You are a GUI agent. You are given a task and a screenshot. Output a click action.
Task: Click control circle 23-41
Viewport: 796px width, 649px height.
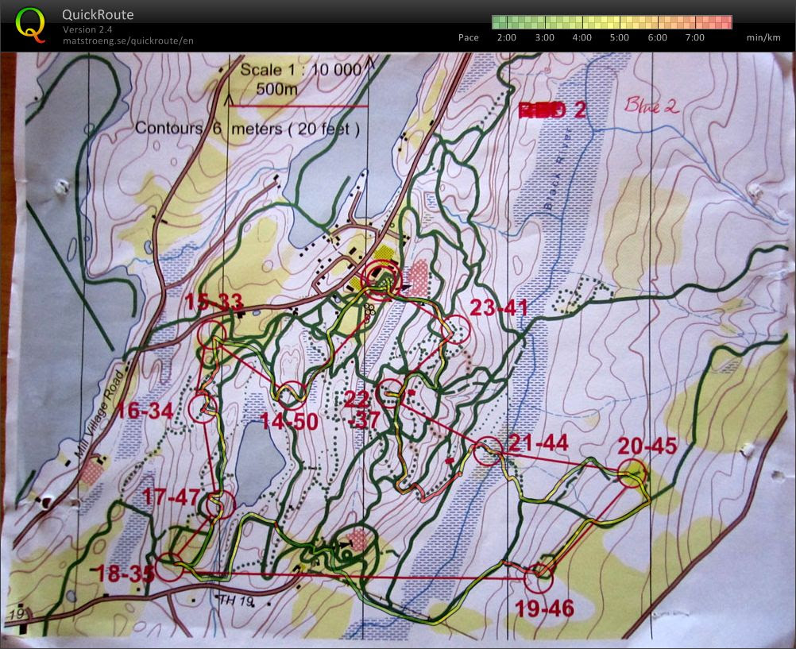tap(456, 330)
